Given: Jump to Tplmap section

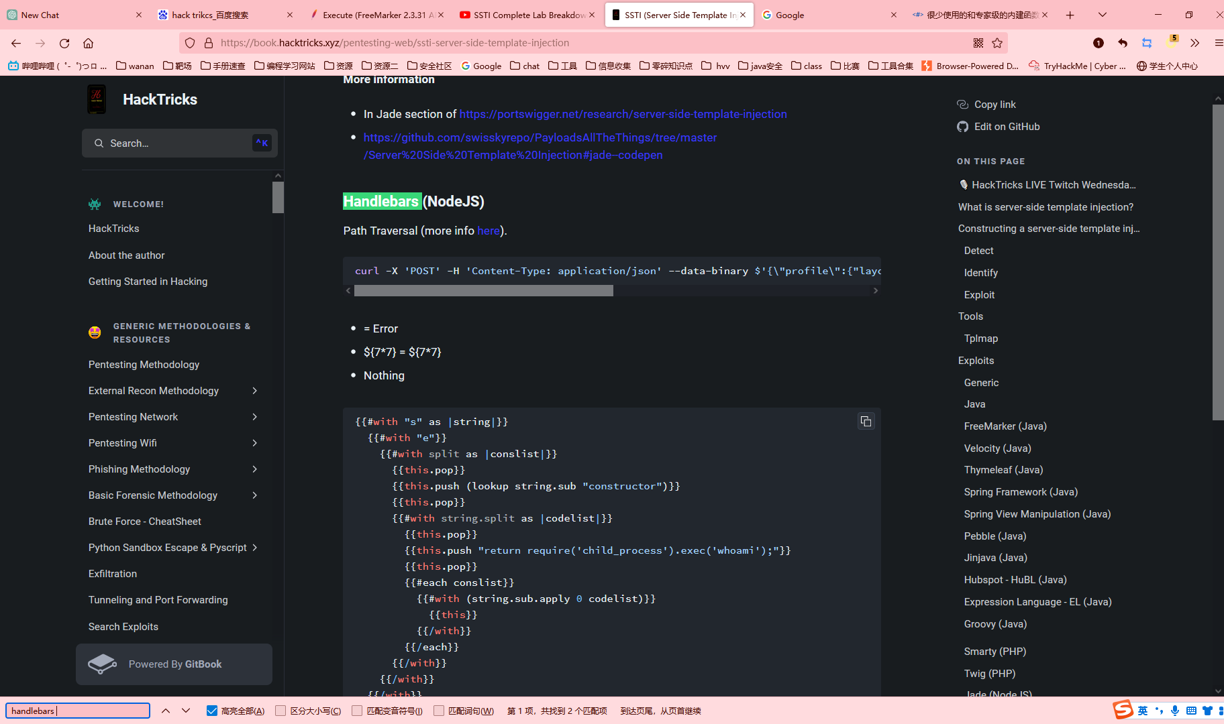Looking at the screenshot, I should coord(981,339).
